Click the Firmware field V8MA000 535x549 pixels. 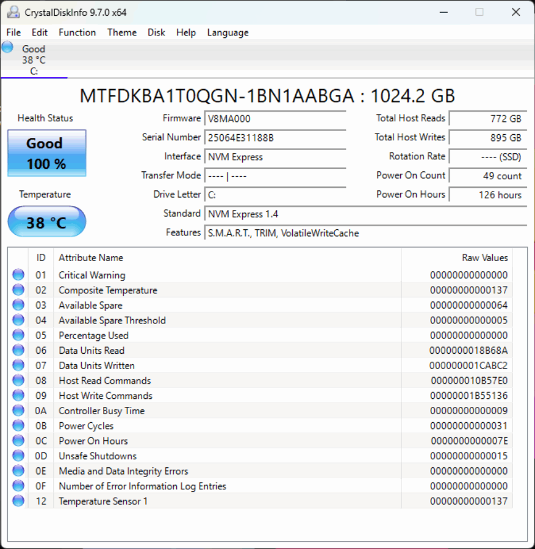(x=275, y=119)
